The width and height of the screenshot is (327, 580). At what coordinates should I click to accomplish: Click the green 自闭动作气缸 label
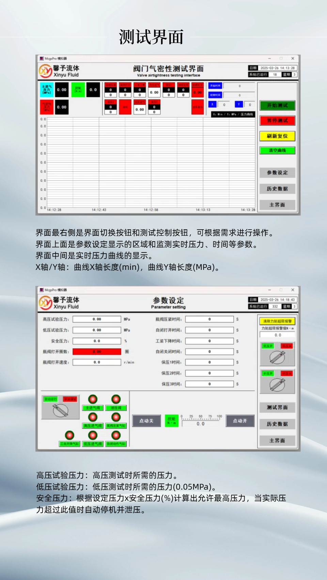(x=116, y=444)
